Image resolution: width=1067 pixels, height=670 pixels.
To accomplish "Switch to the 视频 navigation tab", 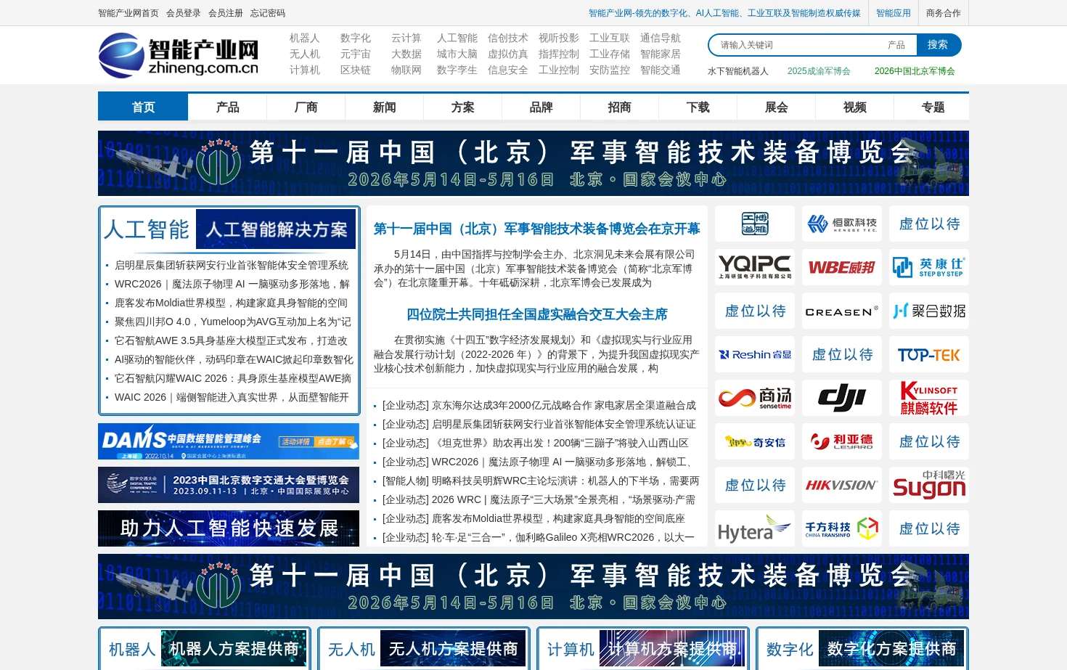I will pos(855,107).
